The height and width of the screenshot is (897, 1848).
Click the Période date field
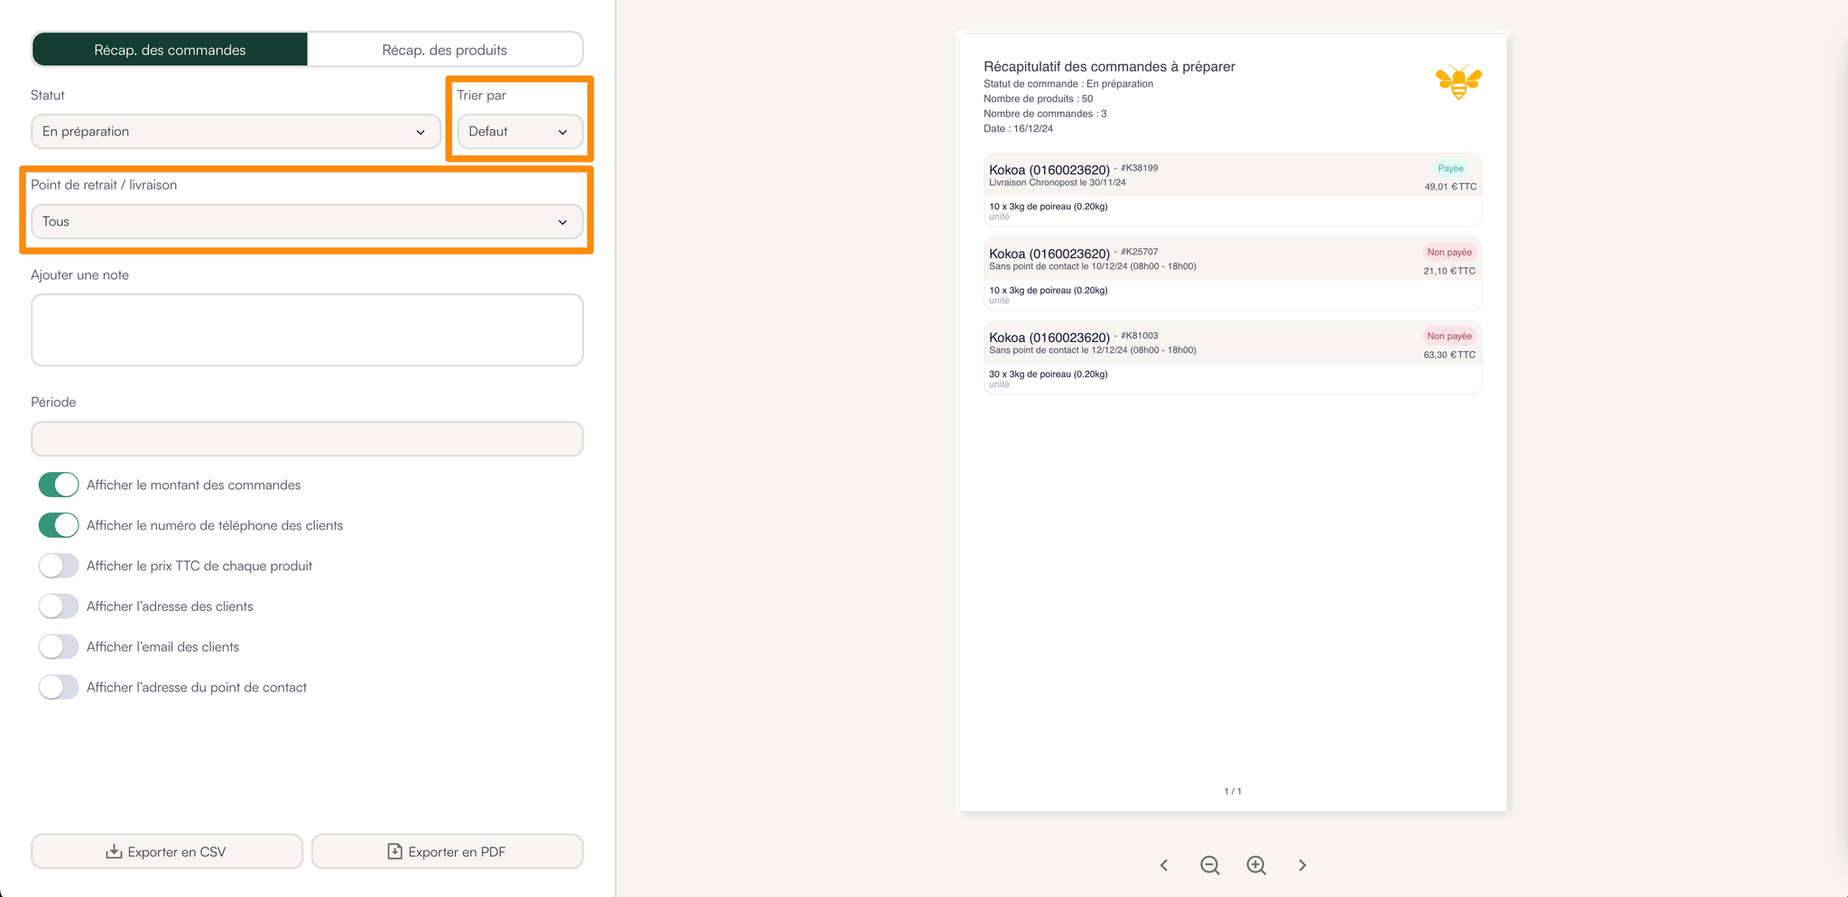pos(307,439)
